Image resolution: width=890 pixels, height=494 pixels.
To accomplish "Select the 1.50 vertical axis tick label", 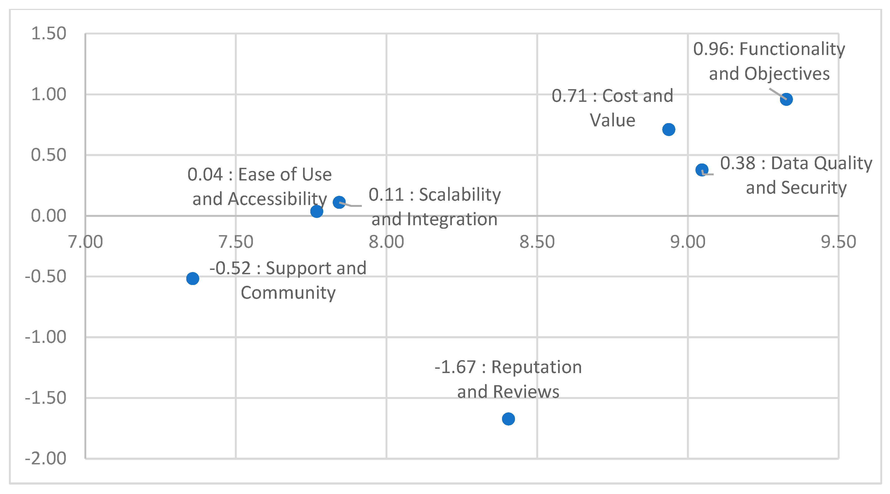I will point(48,33).
